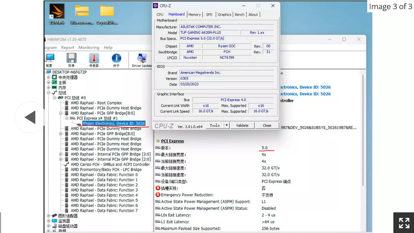414x233 pixels.
Task: Click HWiNFO summary computer toolbar icon
Action: (x=50, y=60)
